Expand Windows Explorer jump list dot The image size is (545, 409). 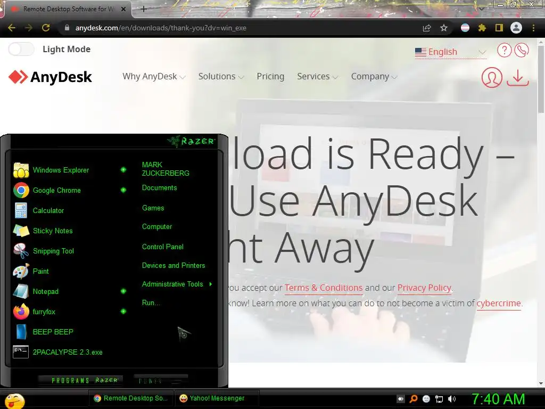123,170
